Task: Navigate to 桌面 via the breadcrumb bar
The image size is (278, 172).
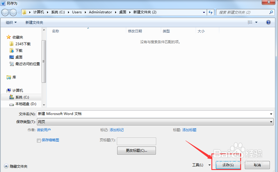Action: pos(122,12)
